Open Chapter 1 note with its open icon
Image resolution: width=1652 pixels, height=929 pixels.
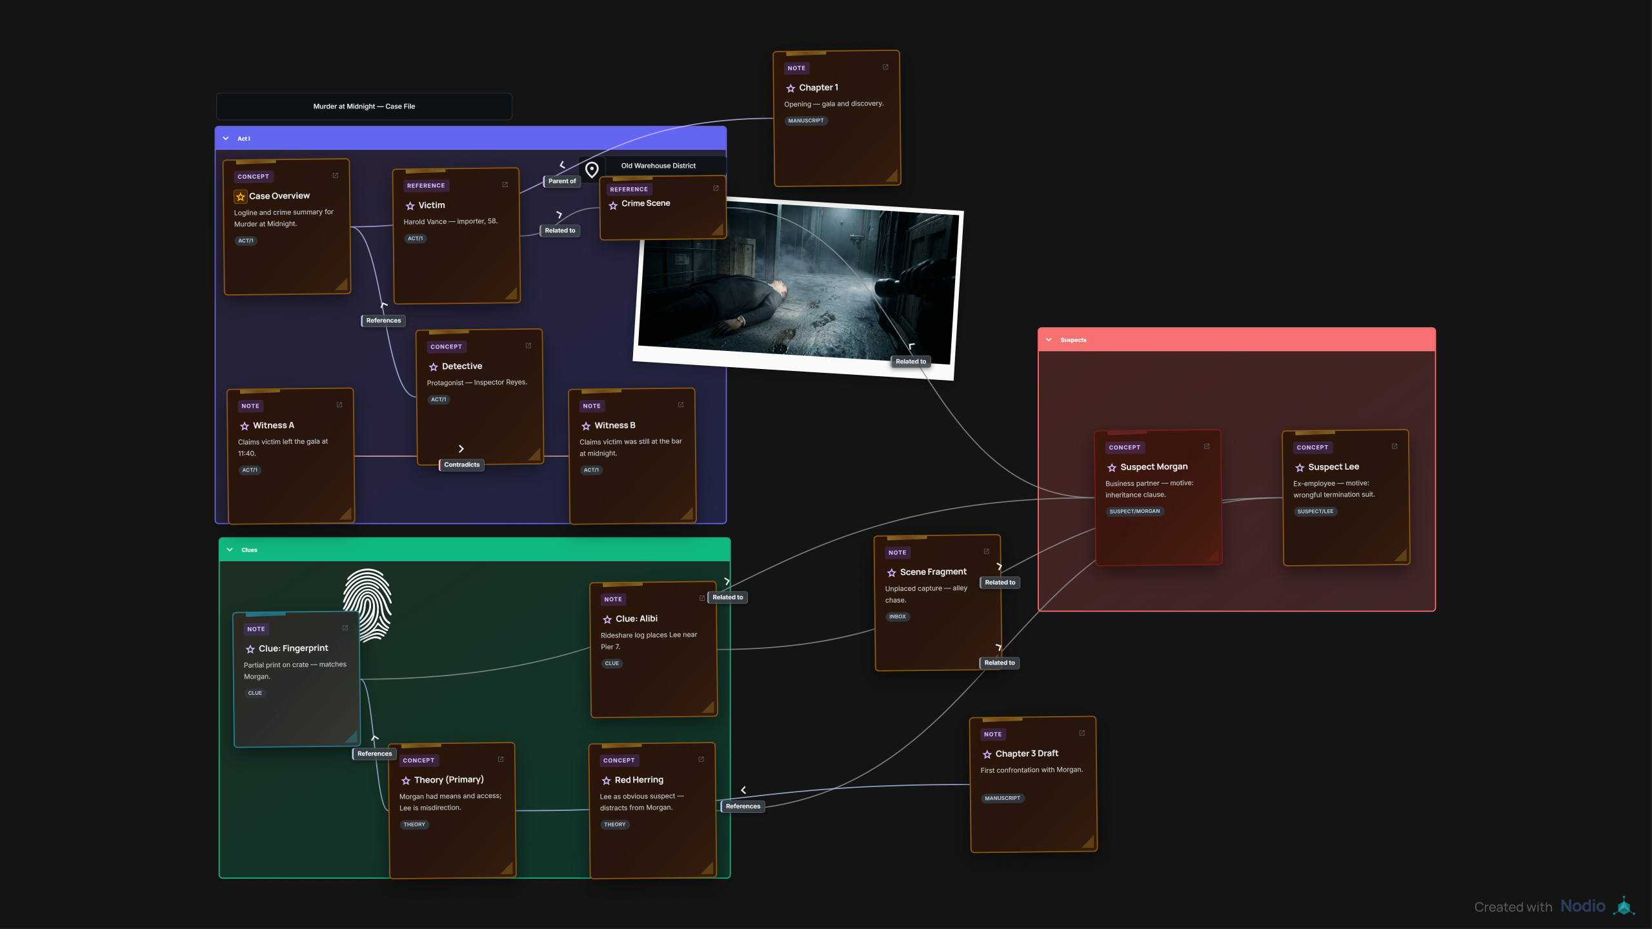885,67
